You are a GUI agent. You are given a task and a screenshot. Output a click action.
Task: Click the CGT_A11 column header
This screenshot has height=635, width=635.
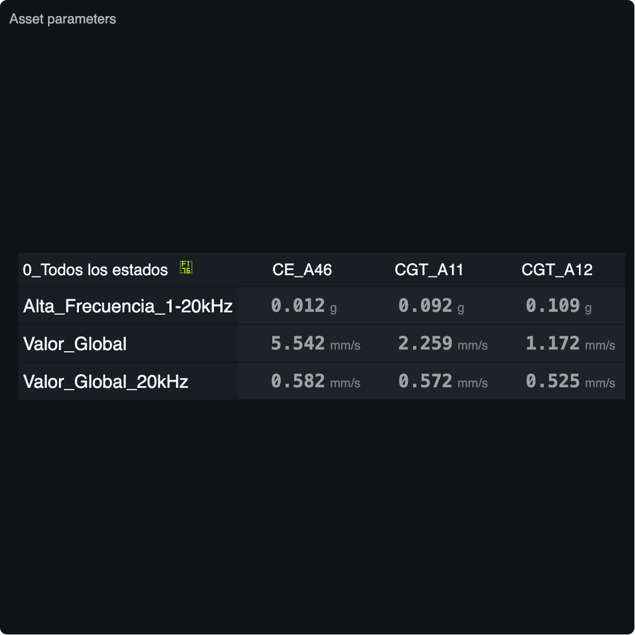point(429,269)
